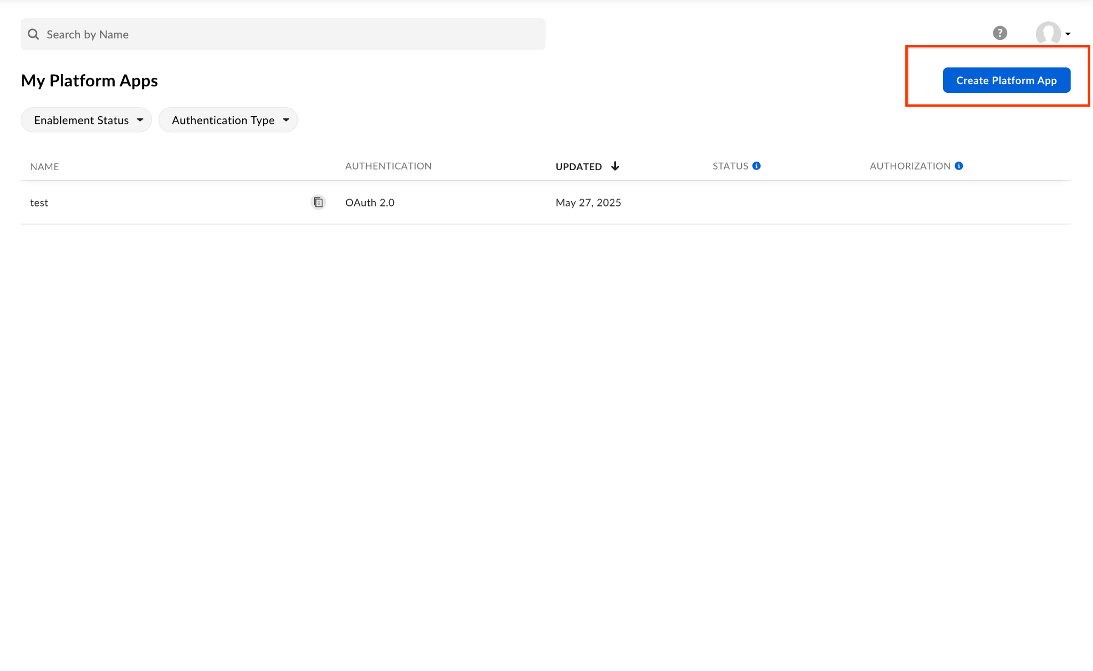Click the copy icon next to test app

[318, 202]
